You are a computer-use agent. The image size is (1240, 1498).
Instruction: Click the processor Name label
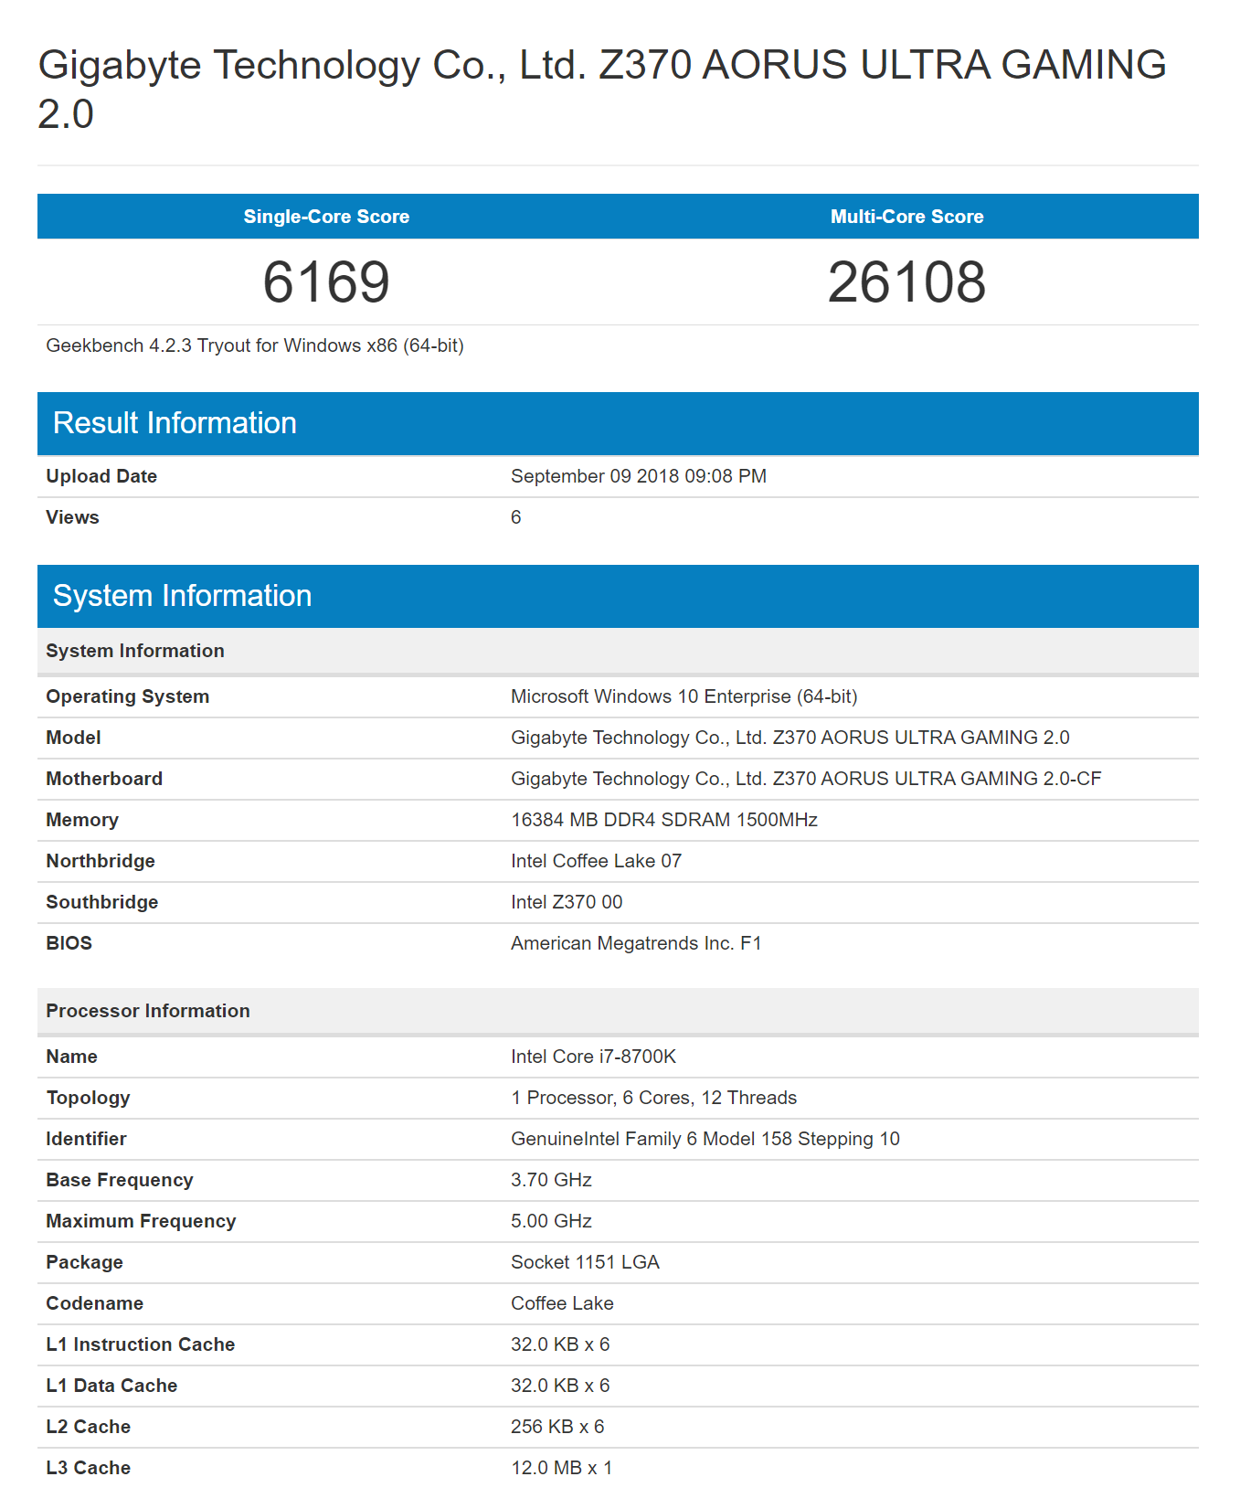(71, 1057)
